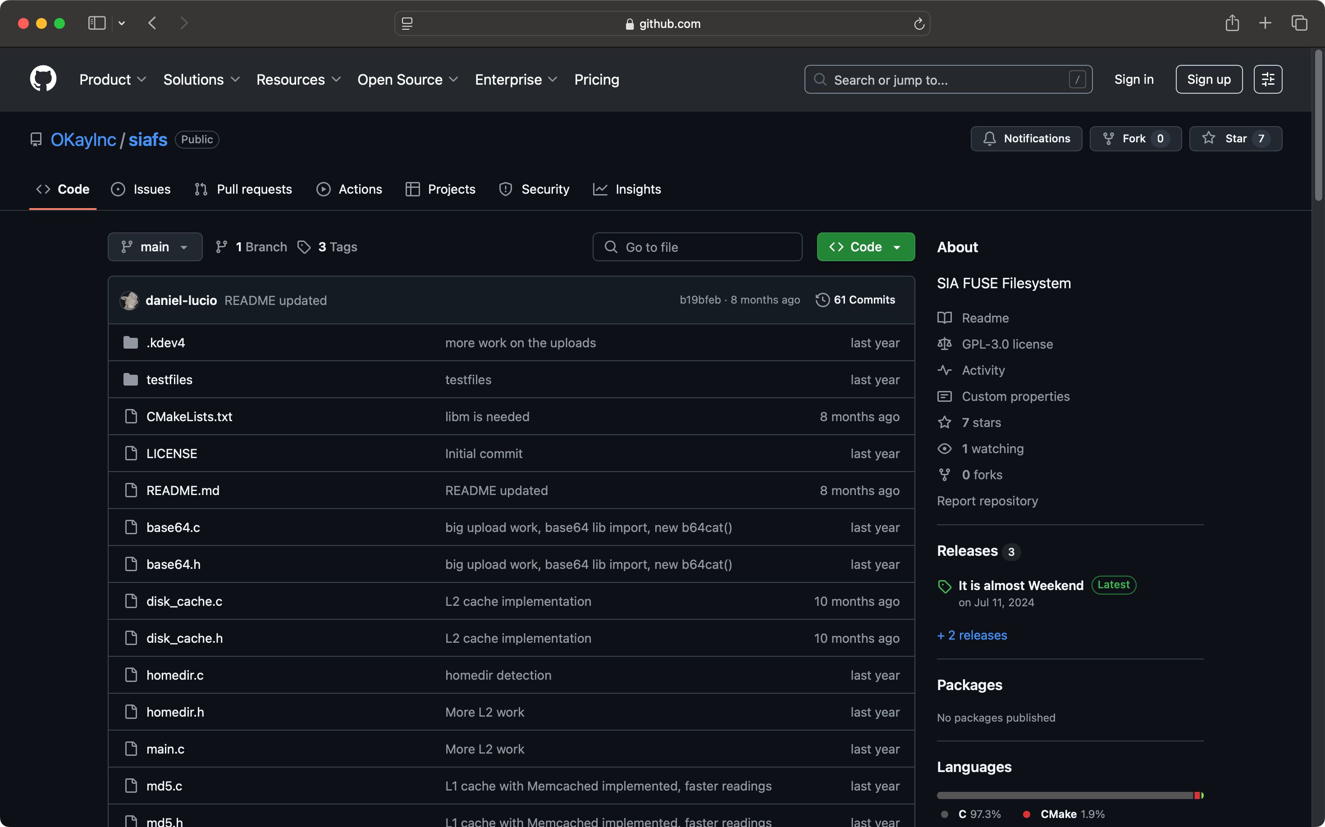1325x827 pixels.
Task: Expand the Solutions menu
Action: [x=201, y=80]
